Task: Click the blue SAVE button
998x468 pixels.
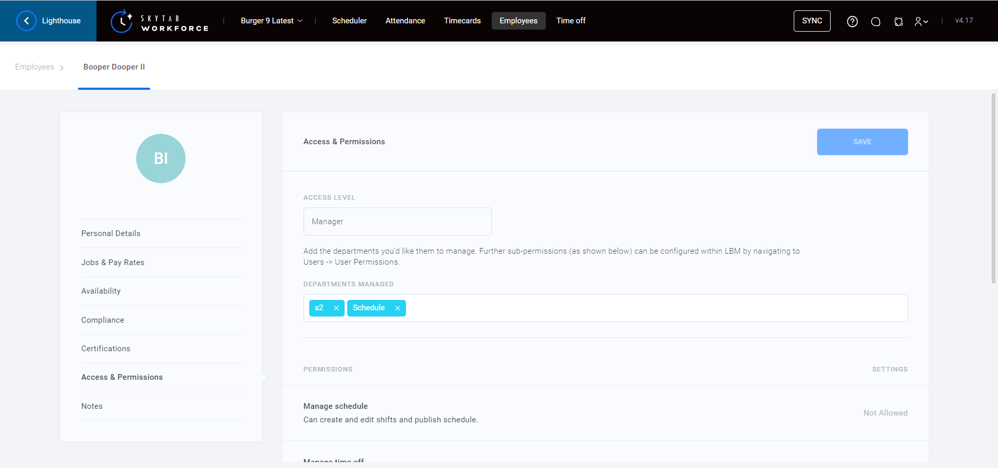Action: (x=862, y=142)
